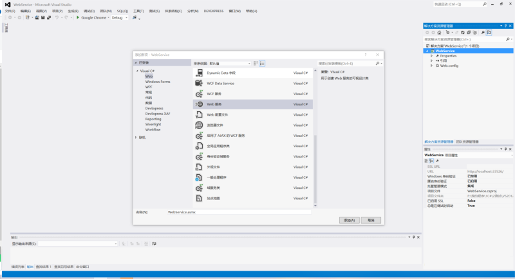Open Properties wrench icon in Solution Explorer
The image size is (515, 279).
(x=483, y=32)
